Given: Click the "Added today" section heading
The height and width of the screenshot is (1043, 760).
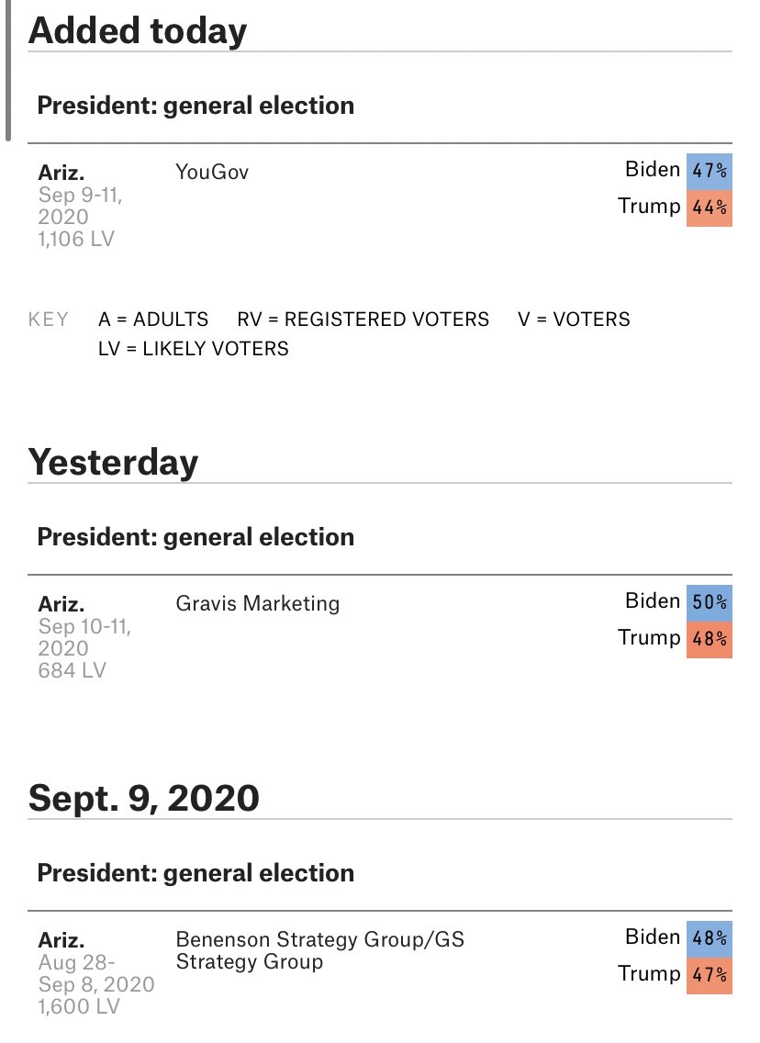Looking at the screenshot, I should click(138, 31).
